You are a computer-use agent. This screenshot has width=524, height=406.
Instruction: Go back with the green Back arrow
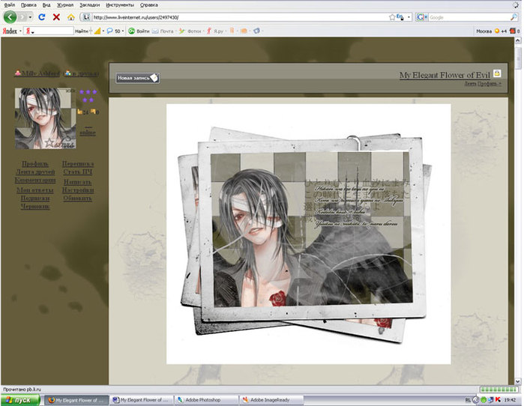10,17
